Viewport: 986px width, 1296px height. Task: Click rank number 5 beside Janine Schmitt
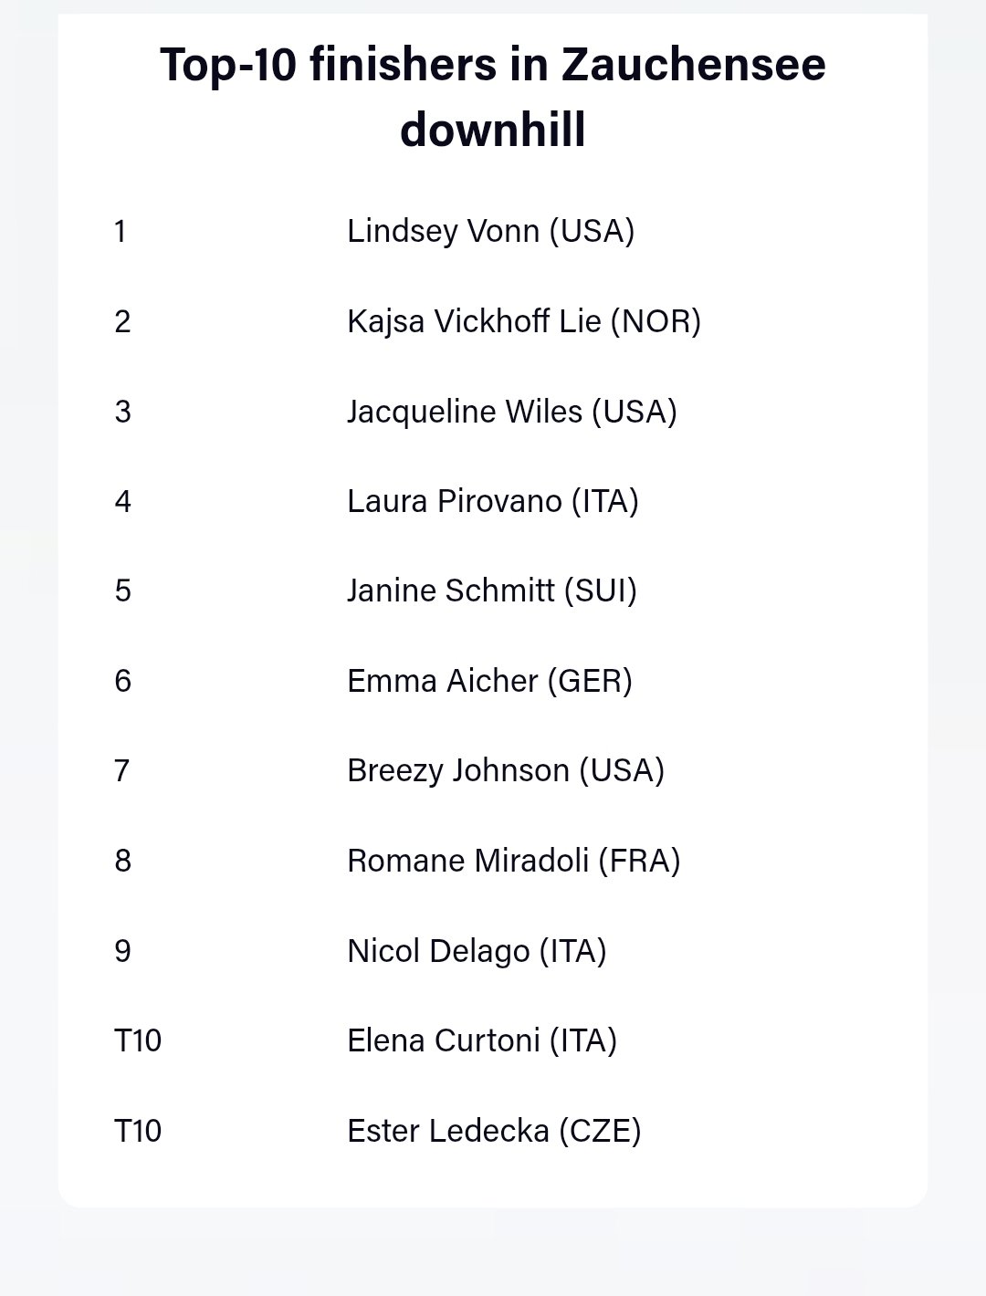pyautogui.click(x=122, y=591)
